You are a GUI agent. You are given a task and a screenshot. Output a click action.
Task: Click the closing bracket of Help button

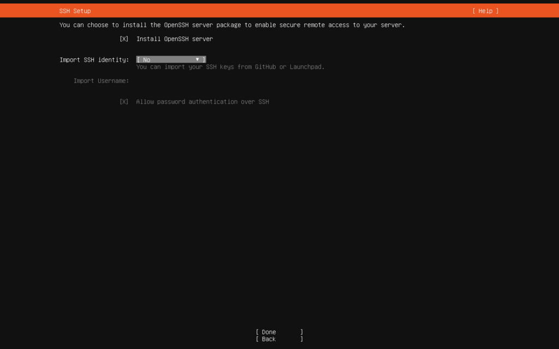497,11
